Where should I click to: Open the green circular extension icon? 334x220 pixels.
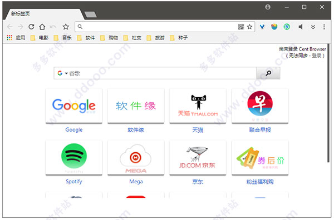[287, 27]
